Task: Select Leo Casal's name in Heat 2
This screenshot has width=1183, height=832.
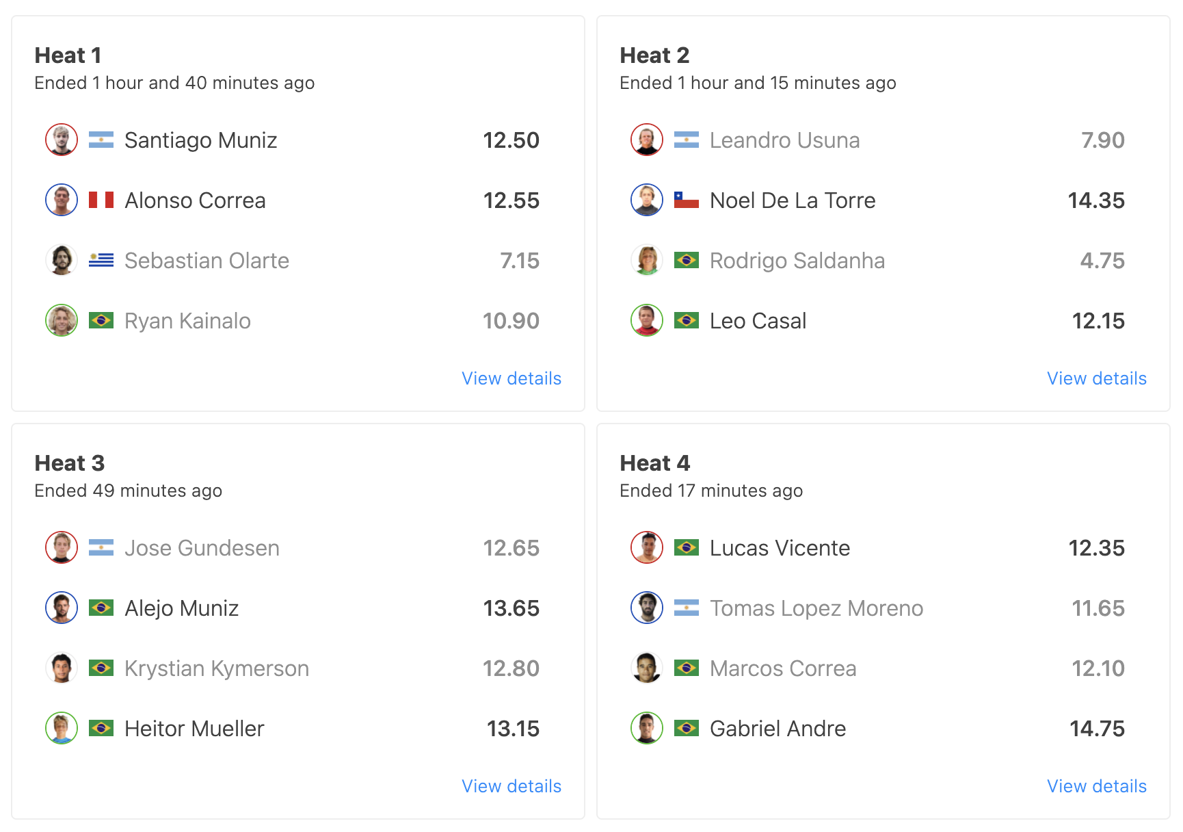Action: tap(758, 321)
